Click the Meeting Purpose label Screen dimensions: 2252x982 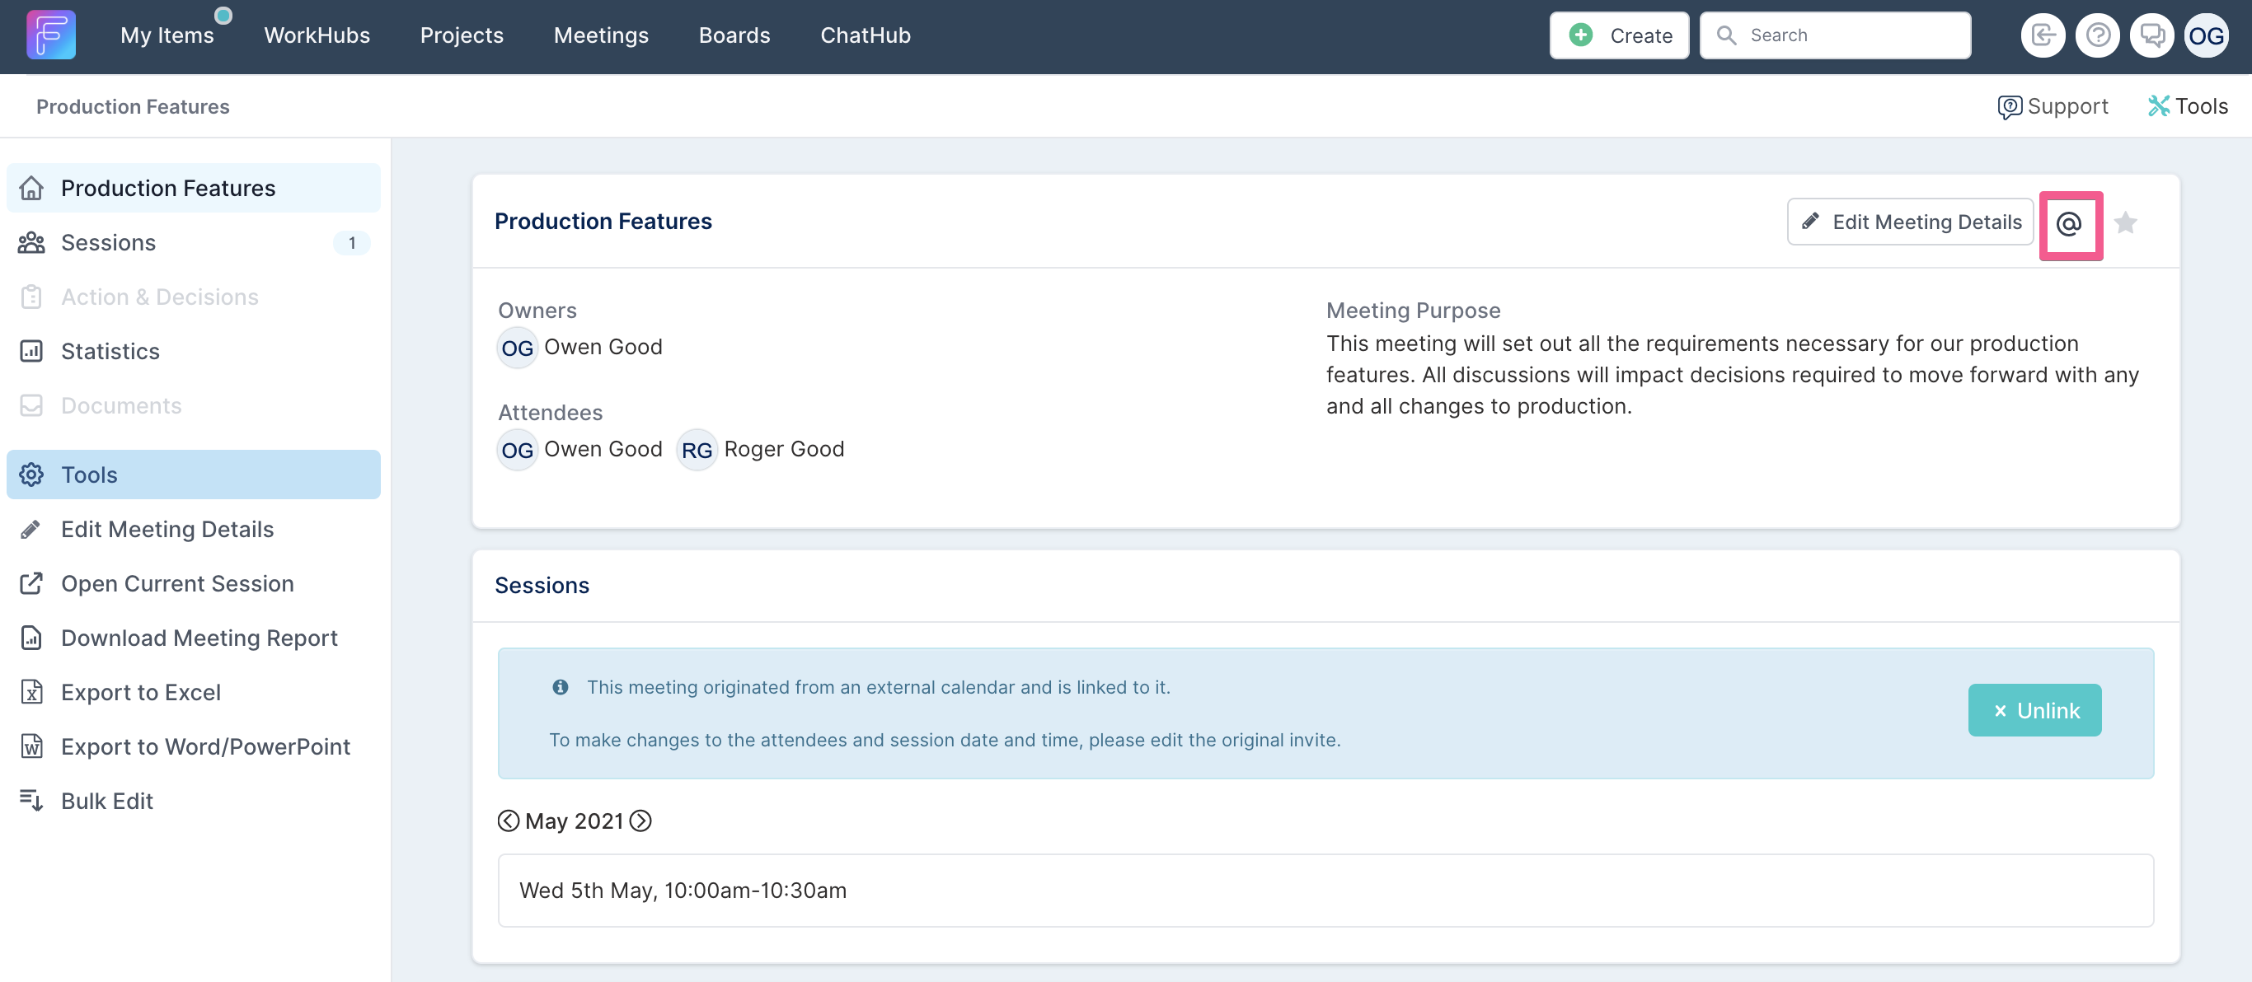(1413, 310)
